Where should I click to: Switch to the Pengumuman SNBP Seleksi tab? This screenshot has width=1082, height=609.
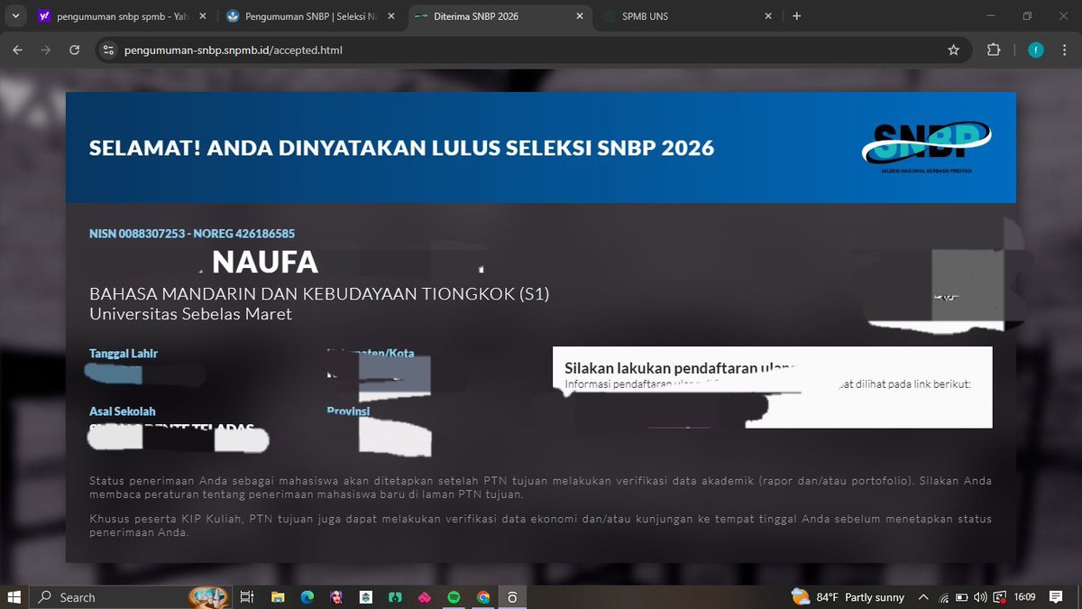(x=310, y=16)
